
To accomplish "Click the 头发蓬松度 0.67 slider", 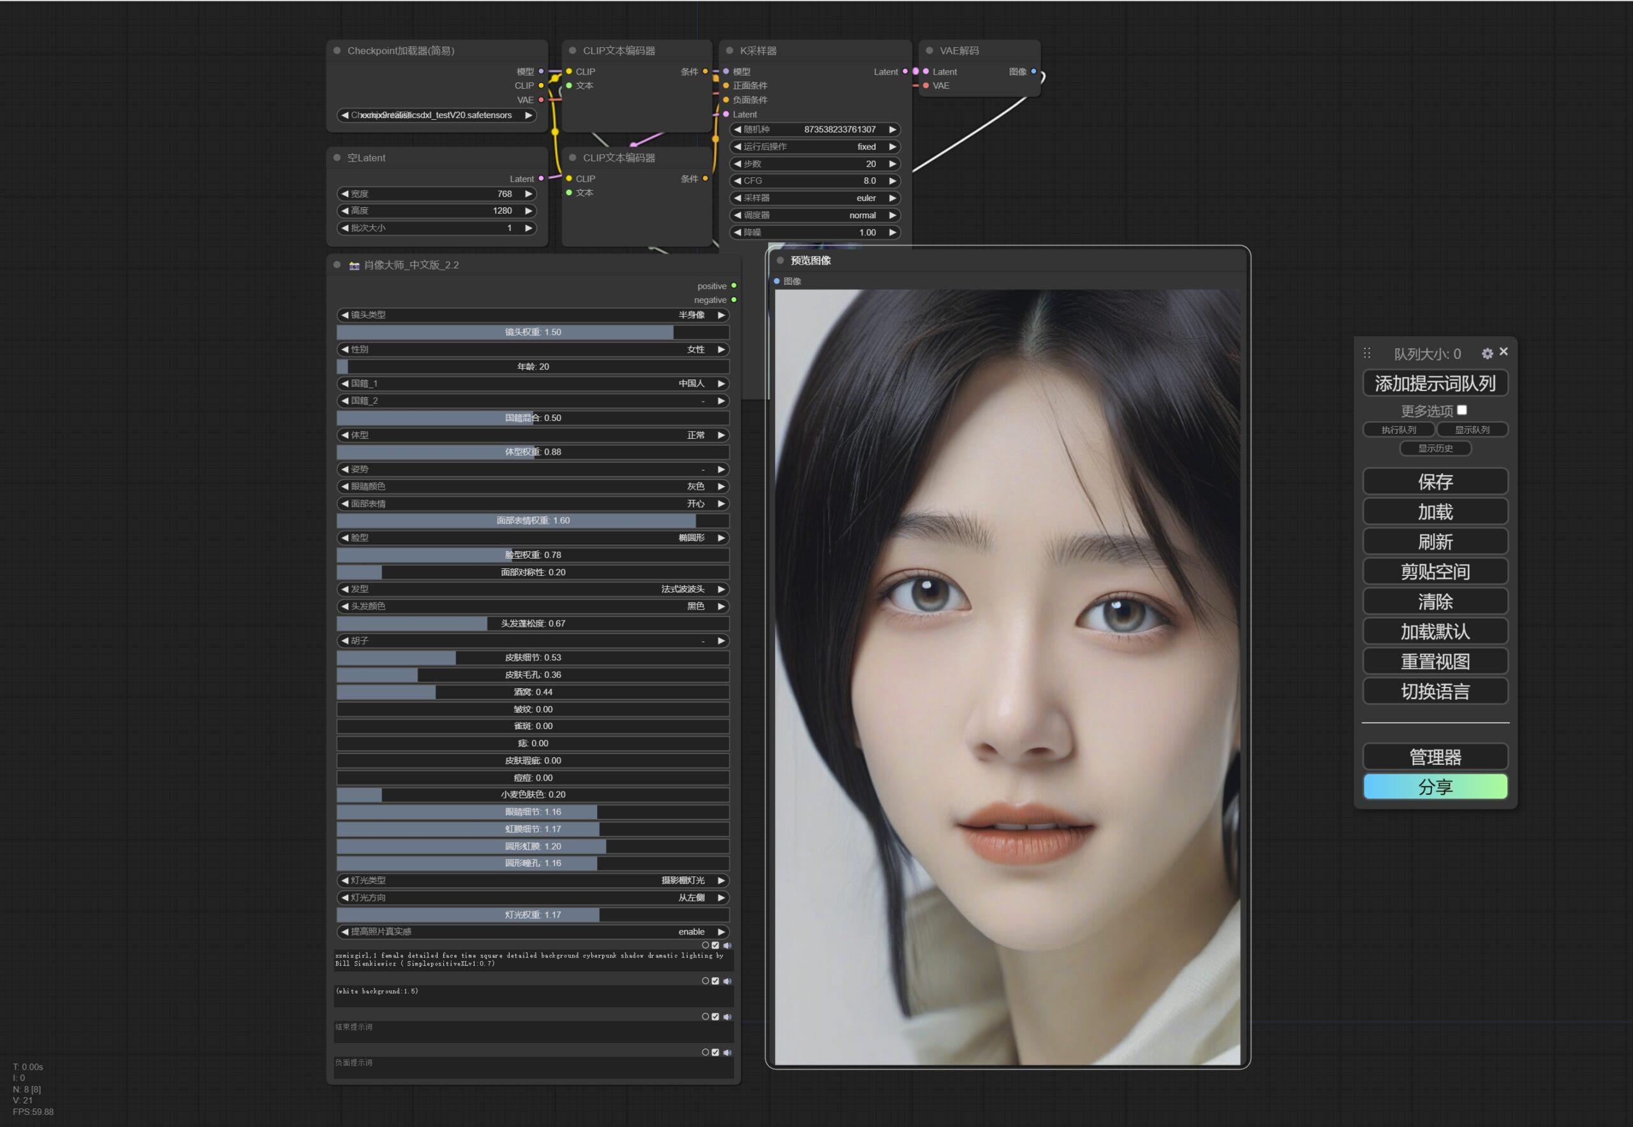I will [533, 624].
